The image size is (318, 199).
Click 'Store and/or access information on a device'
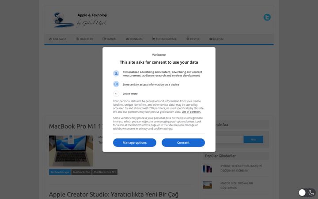click(151, 84)
